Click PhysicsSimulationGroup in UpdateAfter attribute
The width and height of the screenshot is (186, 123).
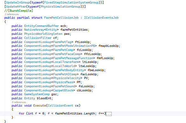(61, 7)
